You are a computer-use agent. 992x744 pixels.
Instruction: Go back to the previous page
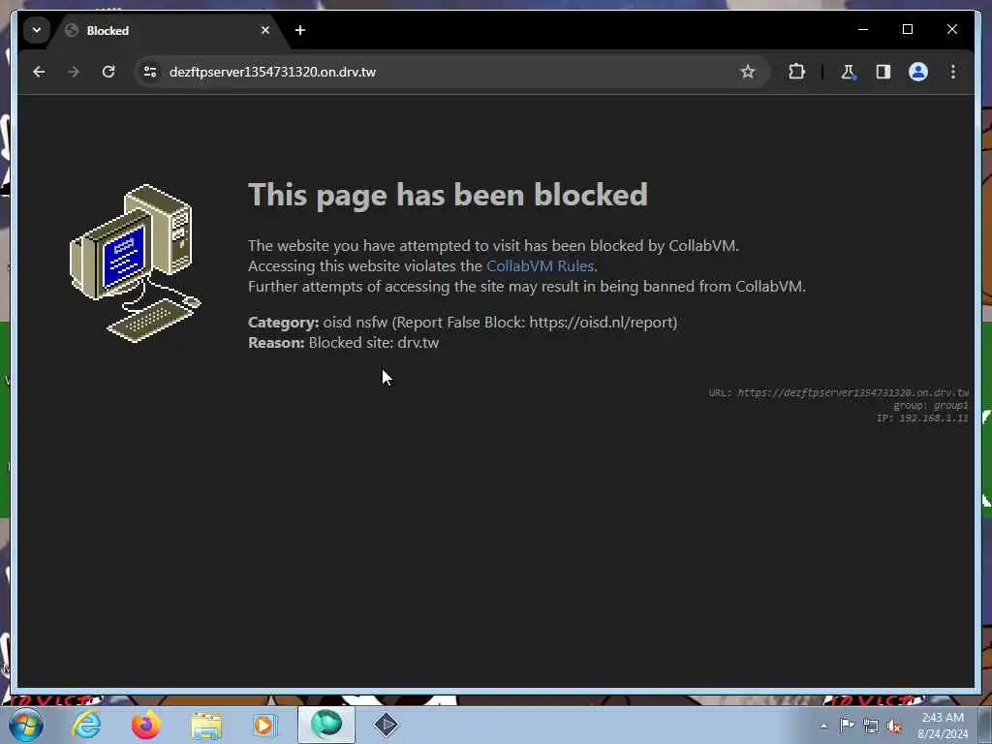pos(39,72)
